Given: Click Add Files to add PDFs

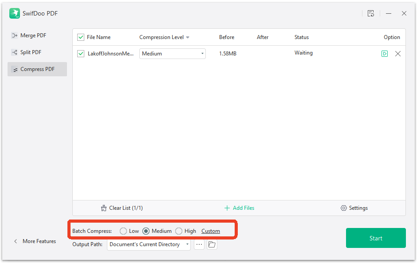Looking at the screenshot, I should (x=240, y=208).
